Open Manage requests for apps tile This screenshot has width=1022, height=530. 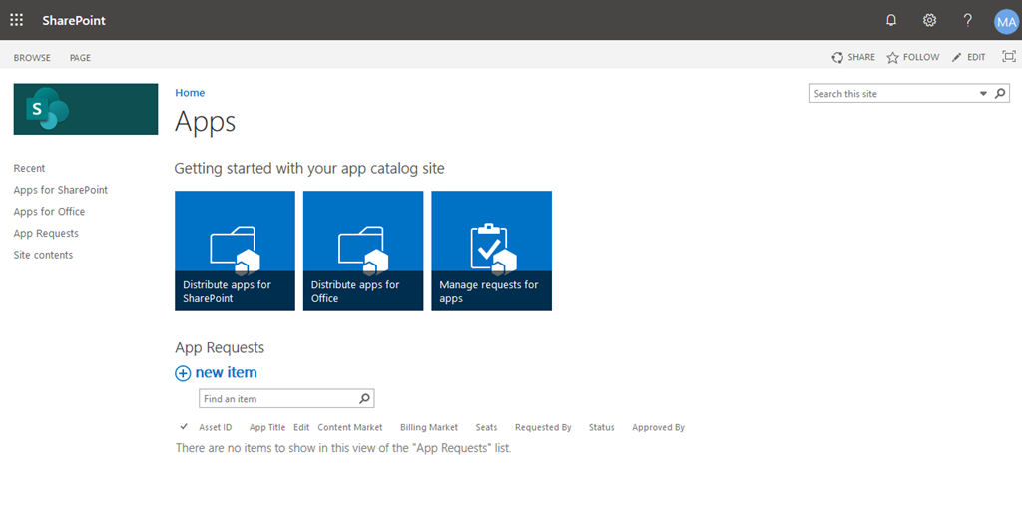491,251
